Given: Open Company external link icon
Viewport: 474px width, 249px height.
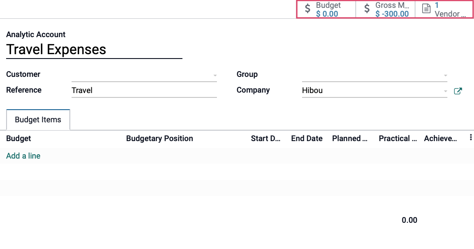Looking at the screenshot, I should [458, 91].
